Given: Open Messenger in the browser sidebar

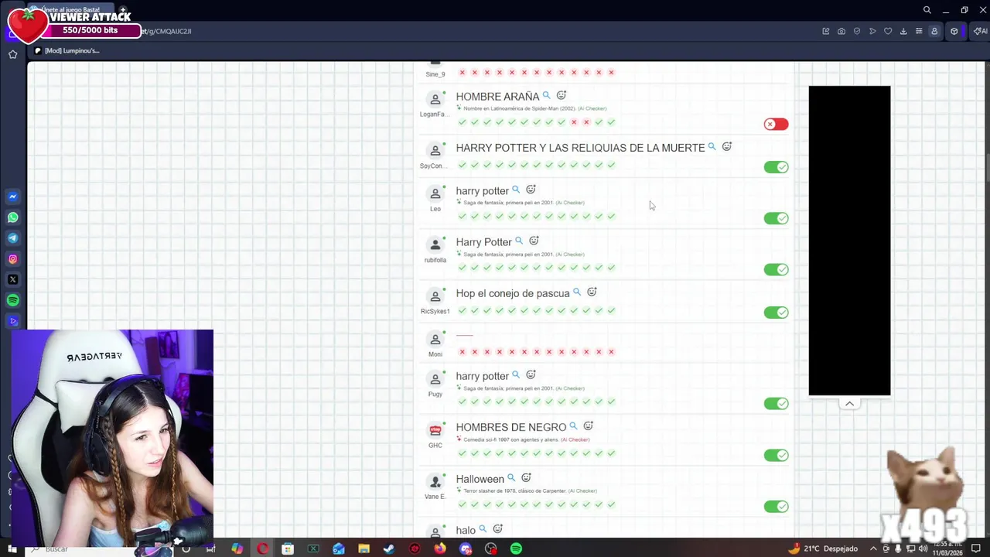Looking at the screenshot, I should point(12,196).
